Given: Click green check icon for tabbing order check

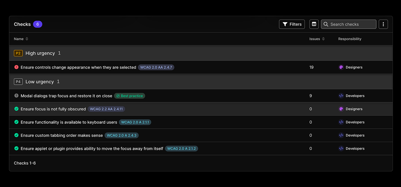Looking at the screenshot, I should pos(16,135).
